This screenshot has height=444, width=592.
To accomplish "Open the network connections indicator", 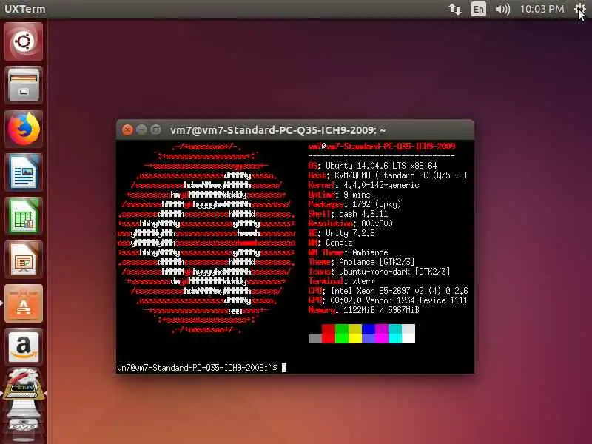I will point(455,9).
